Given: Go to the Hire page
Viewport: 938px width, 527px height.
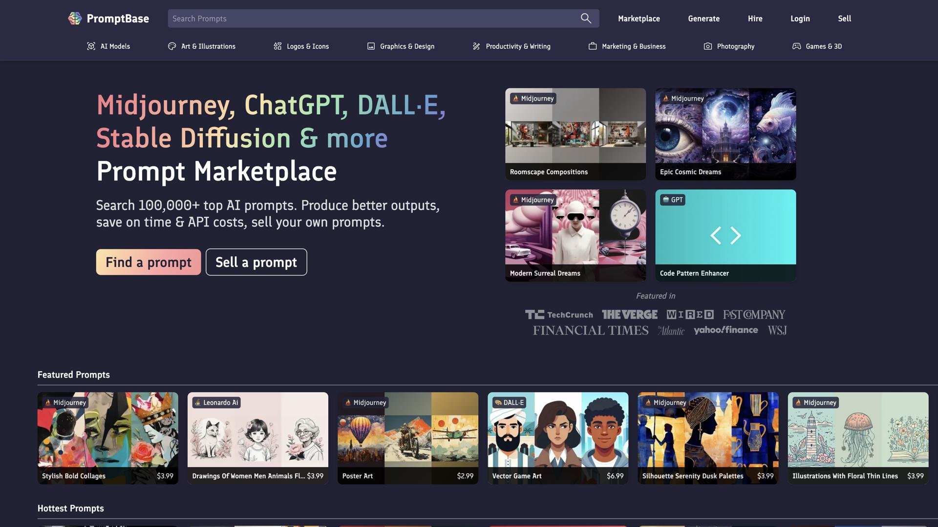Looking at the screenshot, I should [x=755, y=19].
